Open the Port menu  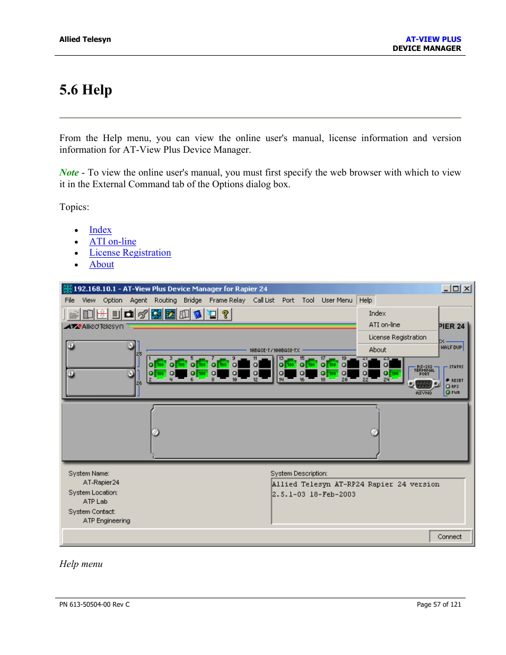pyautogui.click(x=288, y=300)
